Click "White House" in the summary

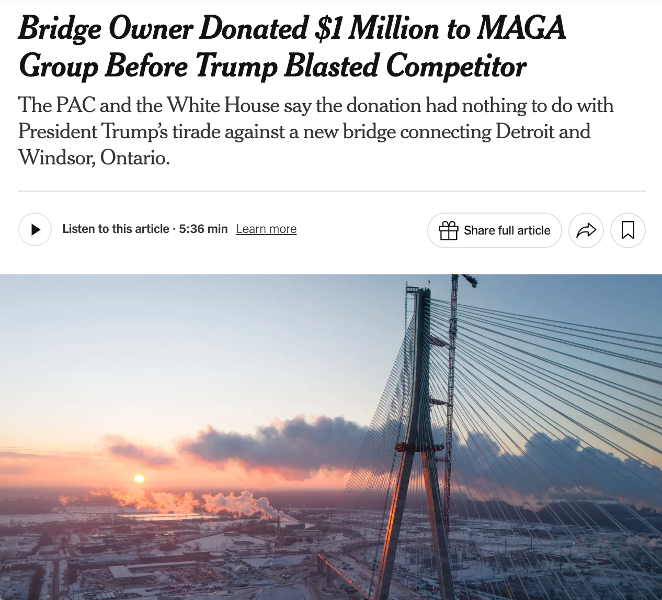(x=224, y=105)
